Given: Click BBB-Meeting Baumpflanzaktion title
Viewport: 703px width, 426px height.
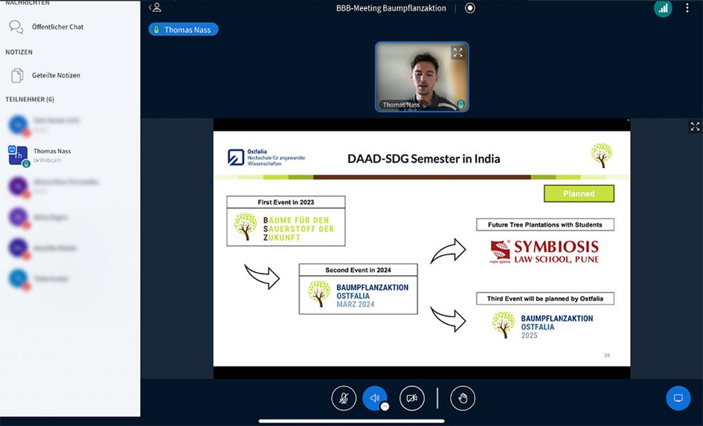Looking at the screenshot, I should (x=391, y=8).
